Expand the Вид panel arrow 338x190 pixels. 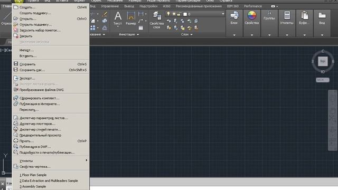tap(322, 35)
